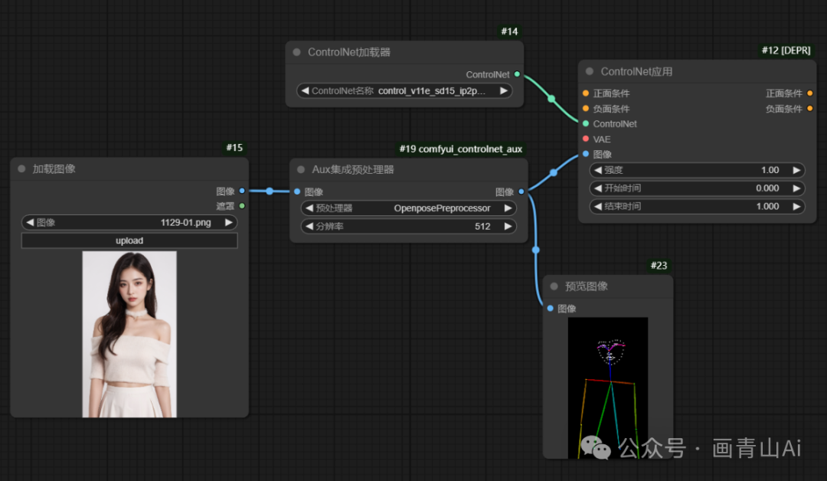Viewport: 827px width, 481px height.
Task: Open the 图像 1129-01.png file selector
Action: [129, 223]
